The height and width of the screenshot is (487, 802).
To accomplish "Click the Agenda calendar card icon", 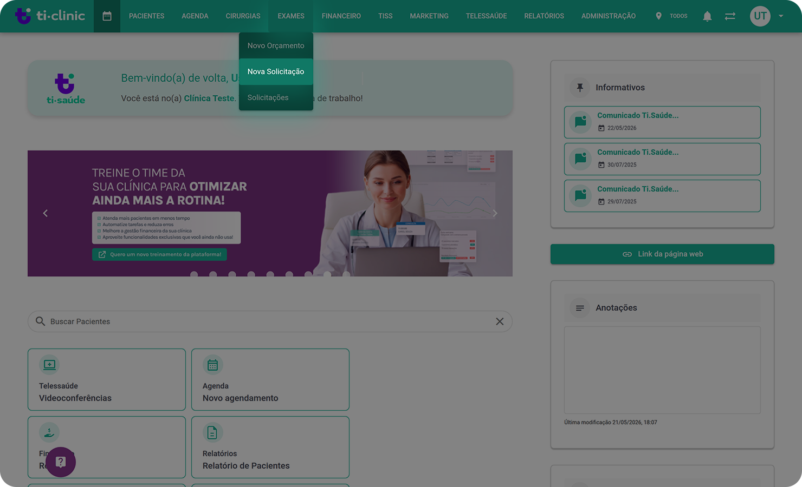I will [x=212, y=365].
